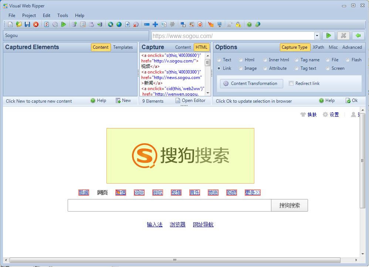This screenshot has width=369, height=267.
Task: Click the page with stop sign toolbar icon
Action: point(200,24)
